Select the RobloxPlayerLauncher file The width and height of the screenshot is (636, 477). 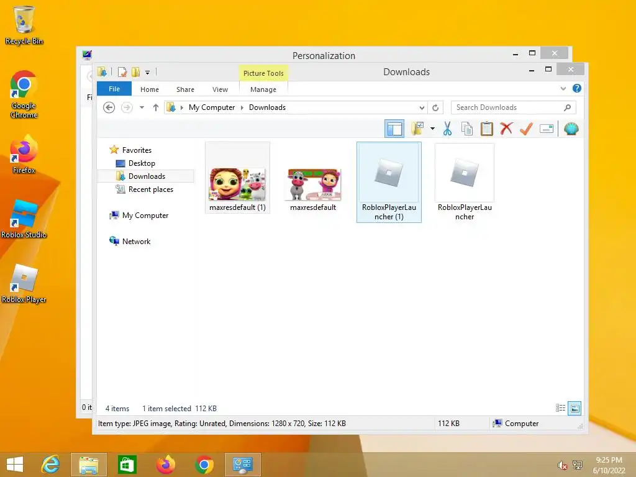tap(465, 182)
